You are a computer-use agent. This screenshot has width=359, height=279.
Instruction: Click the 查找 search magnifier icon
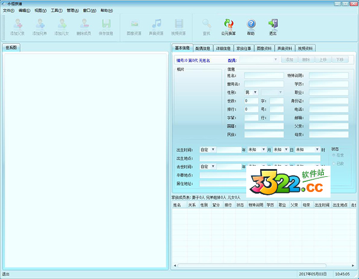(x=207, y=26)
